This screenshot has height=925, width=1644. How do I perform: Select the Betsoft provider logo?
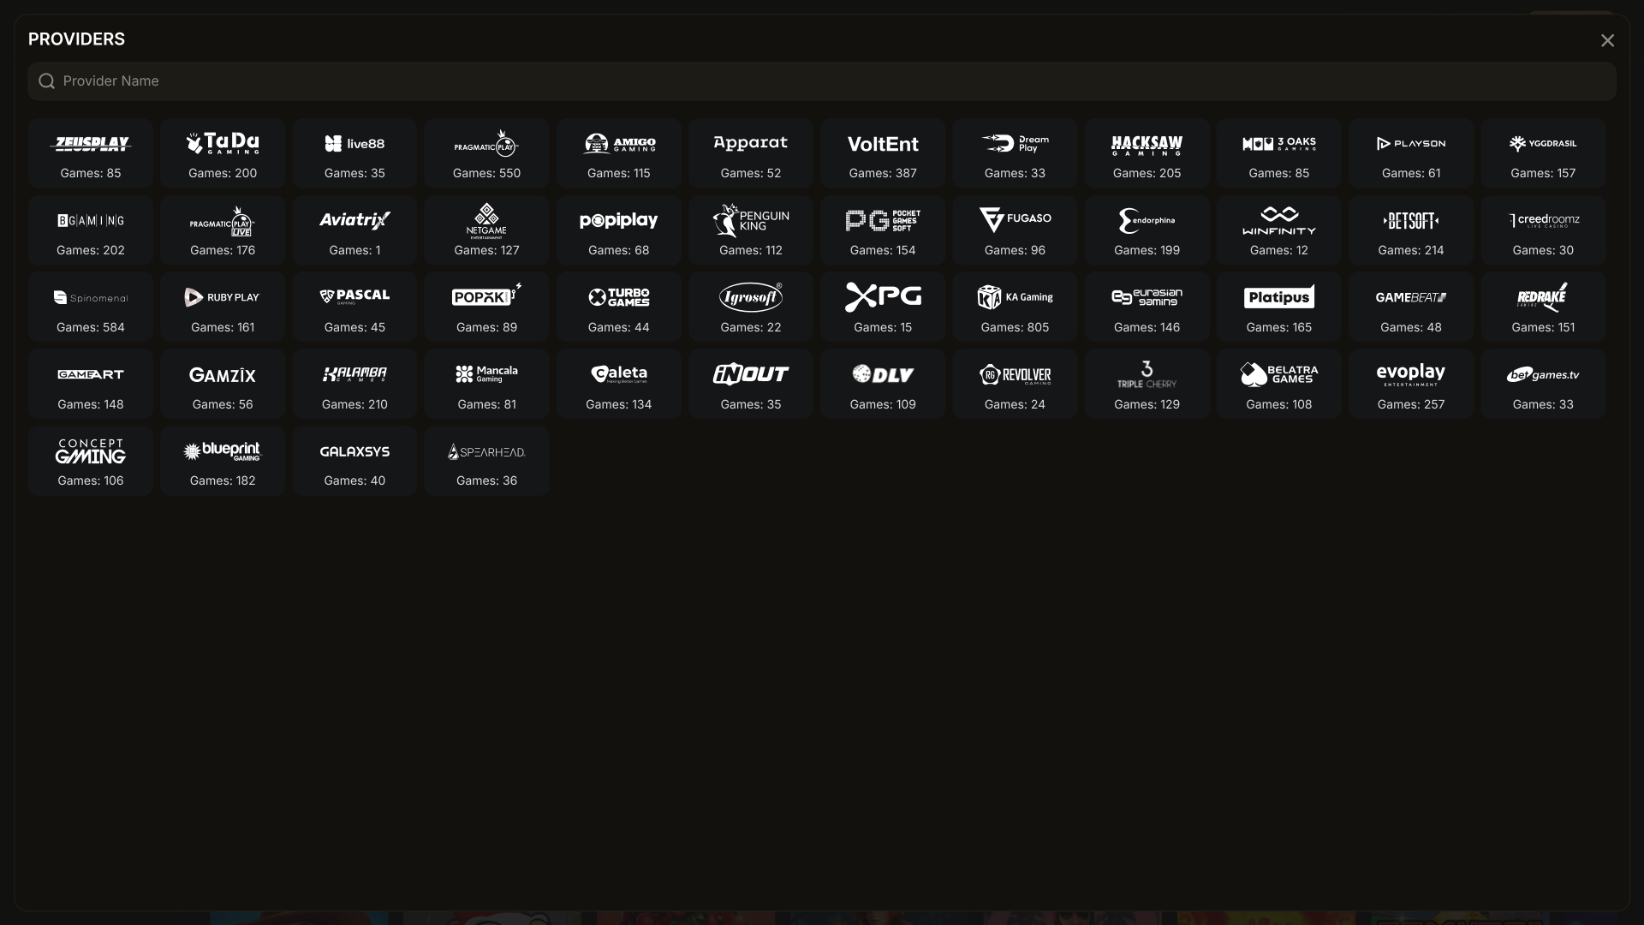pyautogui.click(x=1411, y=221)
